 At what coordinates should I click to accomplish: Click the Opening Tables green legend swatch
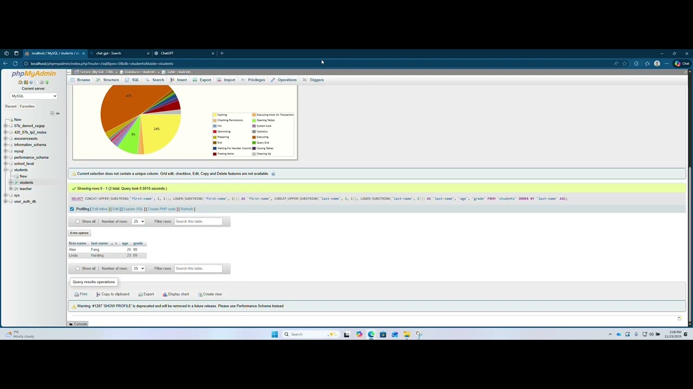(x=254, y=120)
